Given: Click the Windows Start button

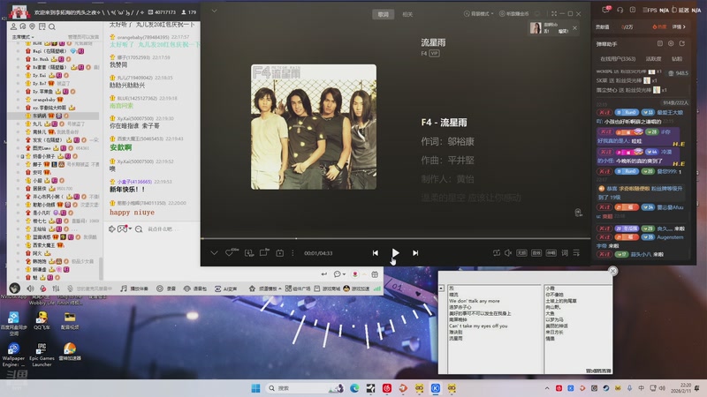Looking at the screenshot, I should (x=255, y=388).
